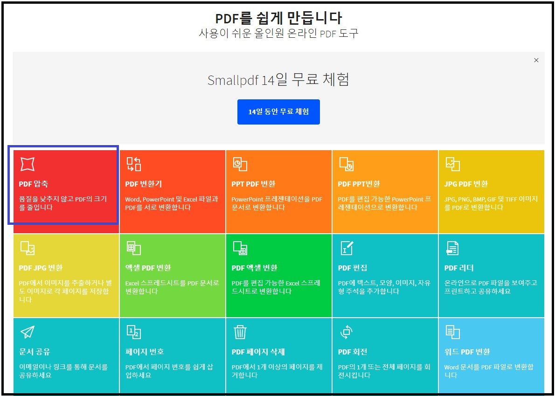Open the PPT PDF 변환 title
Viewport: 555px width, 396px height.
click(253, 184)
